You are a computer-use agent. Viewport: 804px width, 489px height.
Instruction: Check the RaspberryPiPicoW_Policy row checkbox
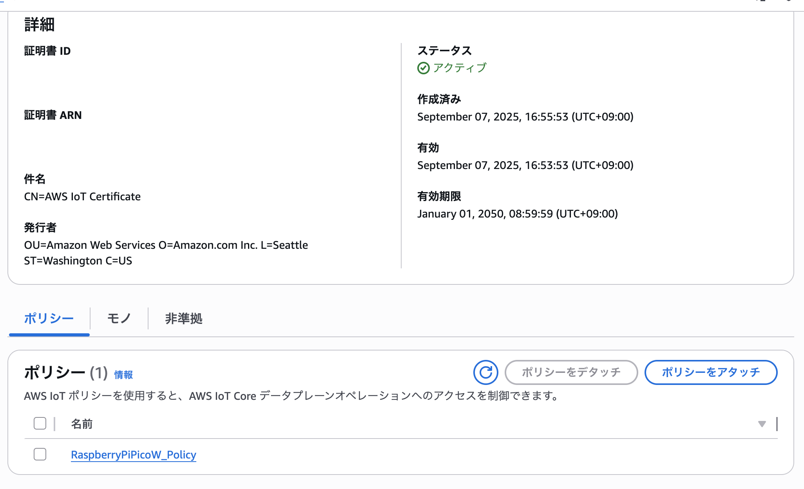pyautogui.click(x=40, y=454)
